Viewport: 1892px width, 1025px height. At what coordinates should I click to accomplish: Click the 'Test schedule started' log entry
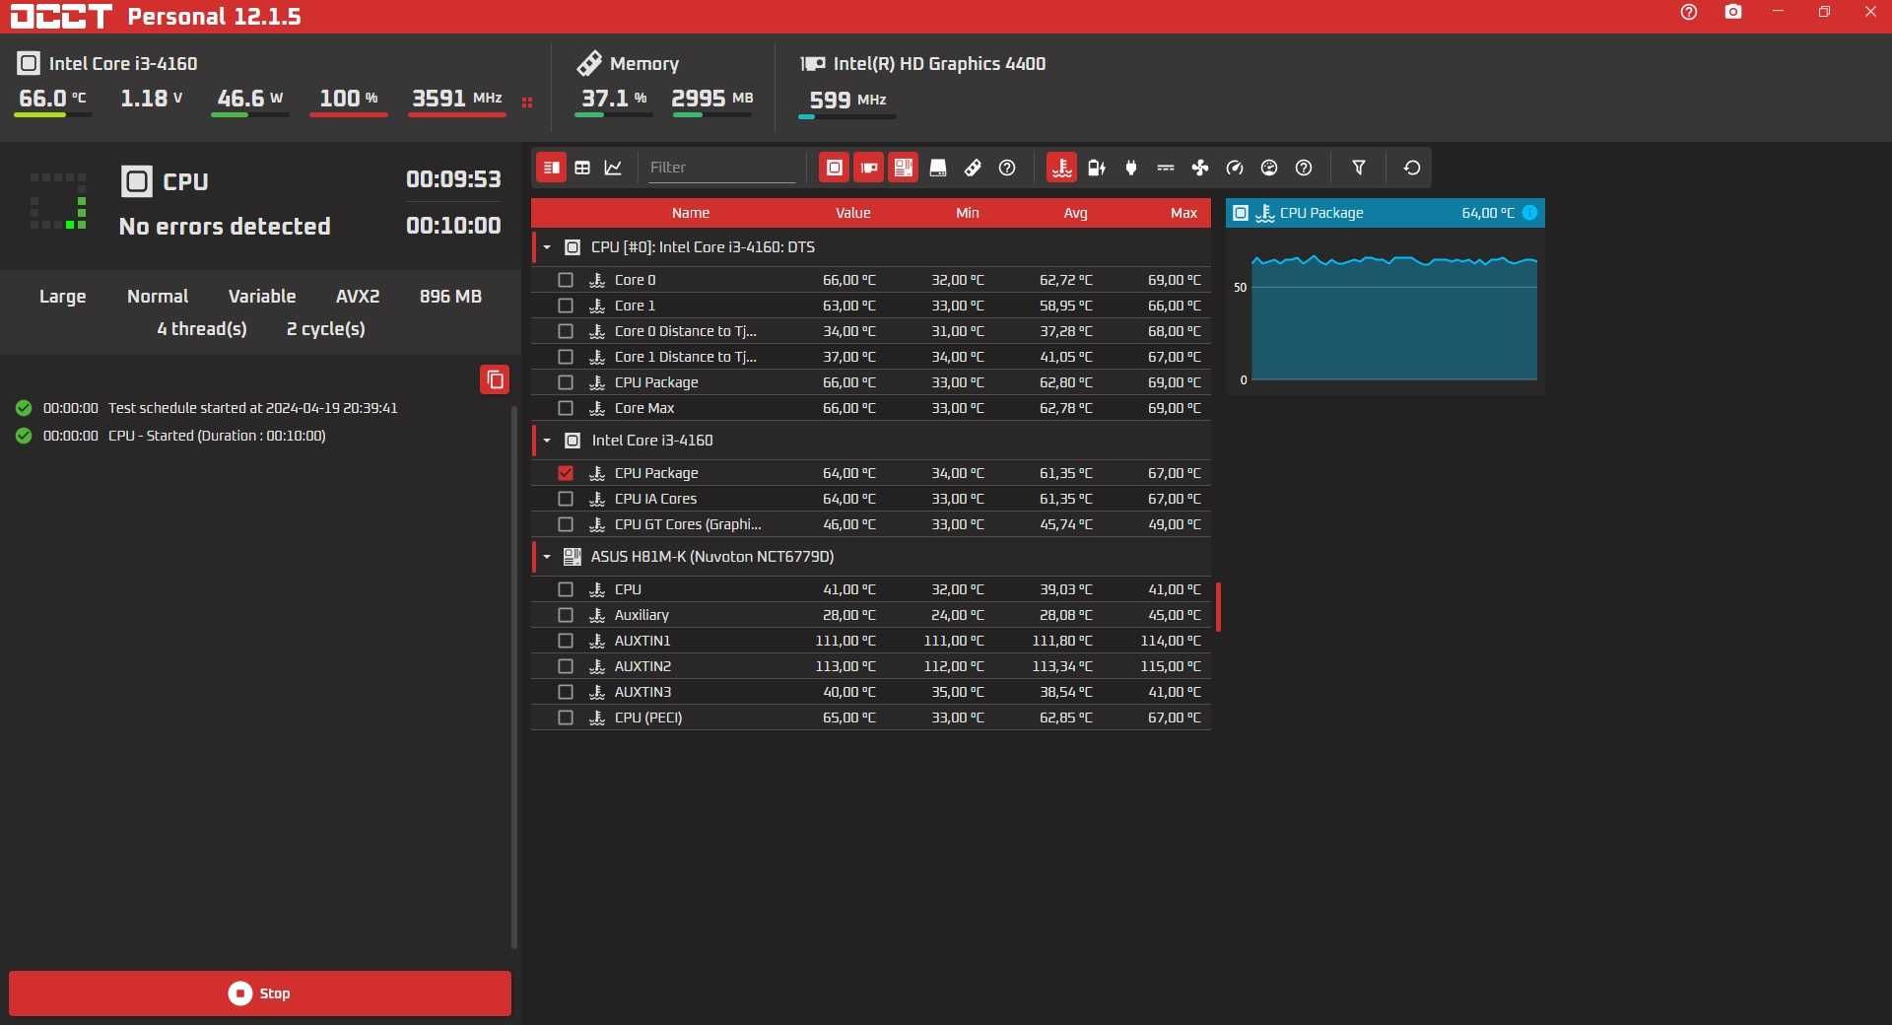click(253, 408)
